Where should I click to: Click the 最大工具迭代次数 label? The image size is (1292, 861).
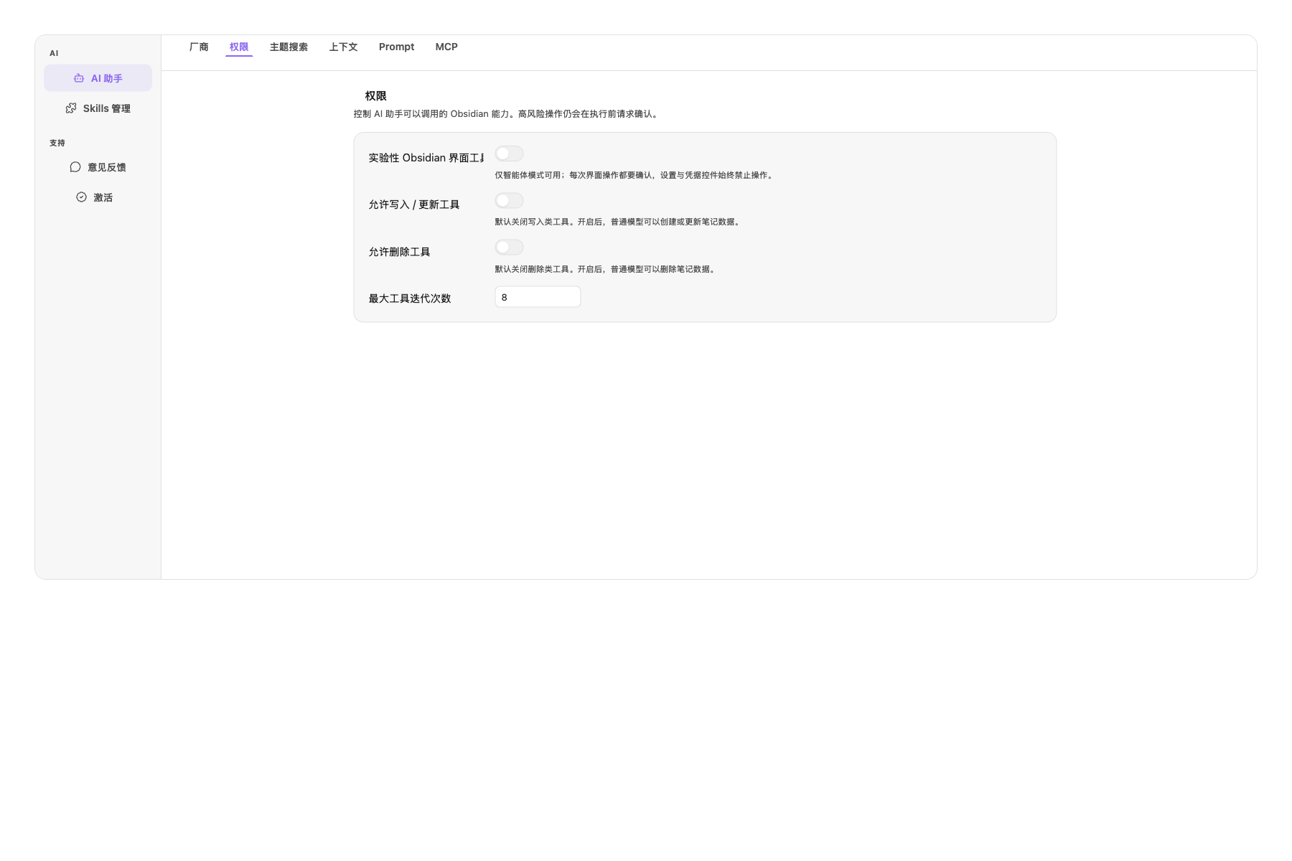pyautogui.click(x=410, y=298)
